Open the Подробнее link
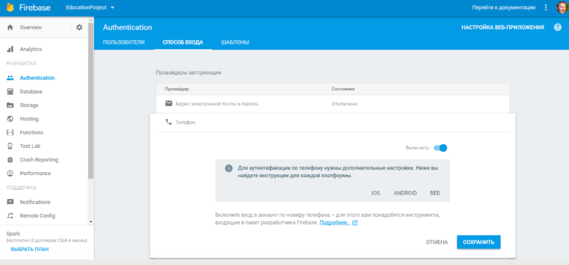 [x=335, y=223]
